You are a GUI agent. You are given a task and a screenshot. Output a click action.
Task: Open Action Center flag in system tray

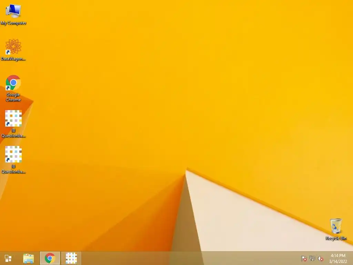(304, 258)
